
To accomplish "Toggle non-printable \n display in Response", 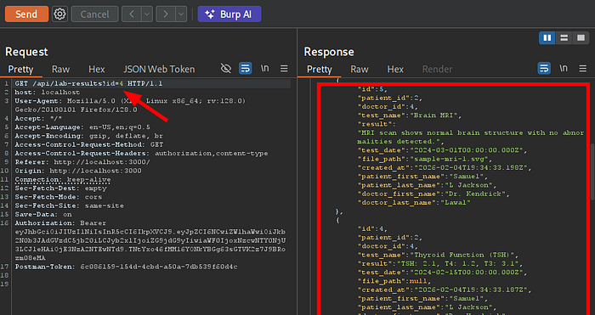I will pyautogui.click(x=564, y=68).
